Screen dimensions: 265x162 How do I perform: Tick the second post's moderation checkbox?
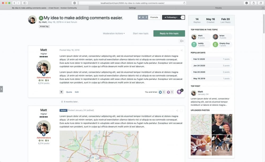pyautogui.click(x=181, y=110)
